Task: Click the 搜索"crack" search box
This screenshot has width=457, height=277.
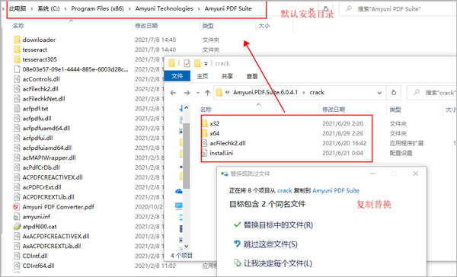Action: coord(432,93)
